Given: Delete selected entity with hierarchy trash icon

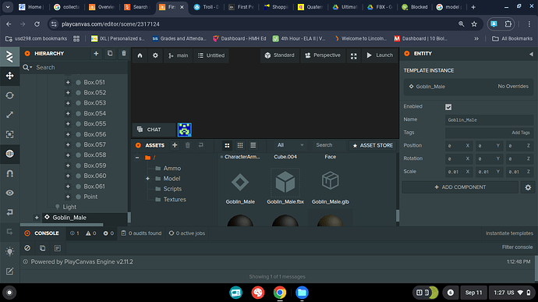Looking at the screenshot, I should (x=124, y=54).
